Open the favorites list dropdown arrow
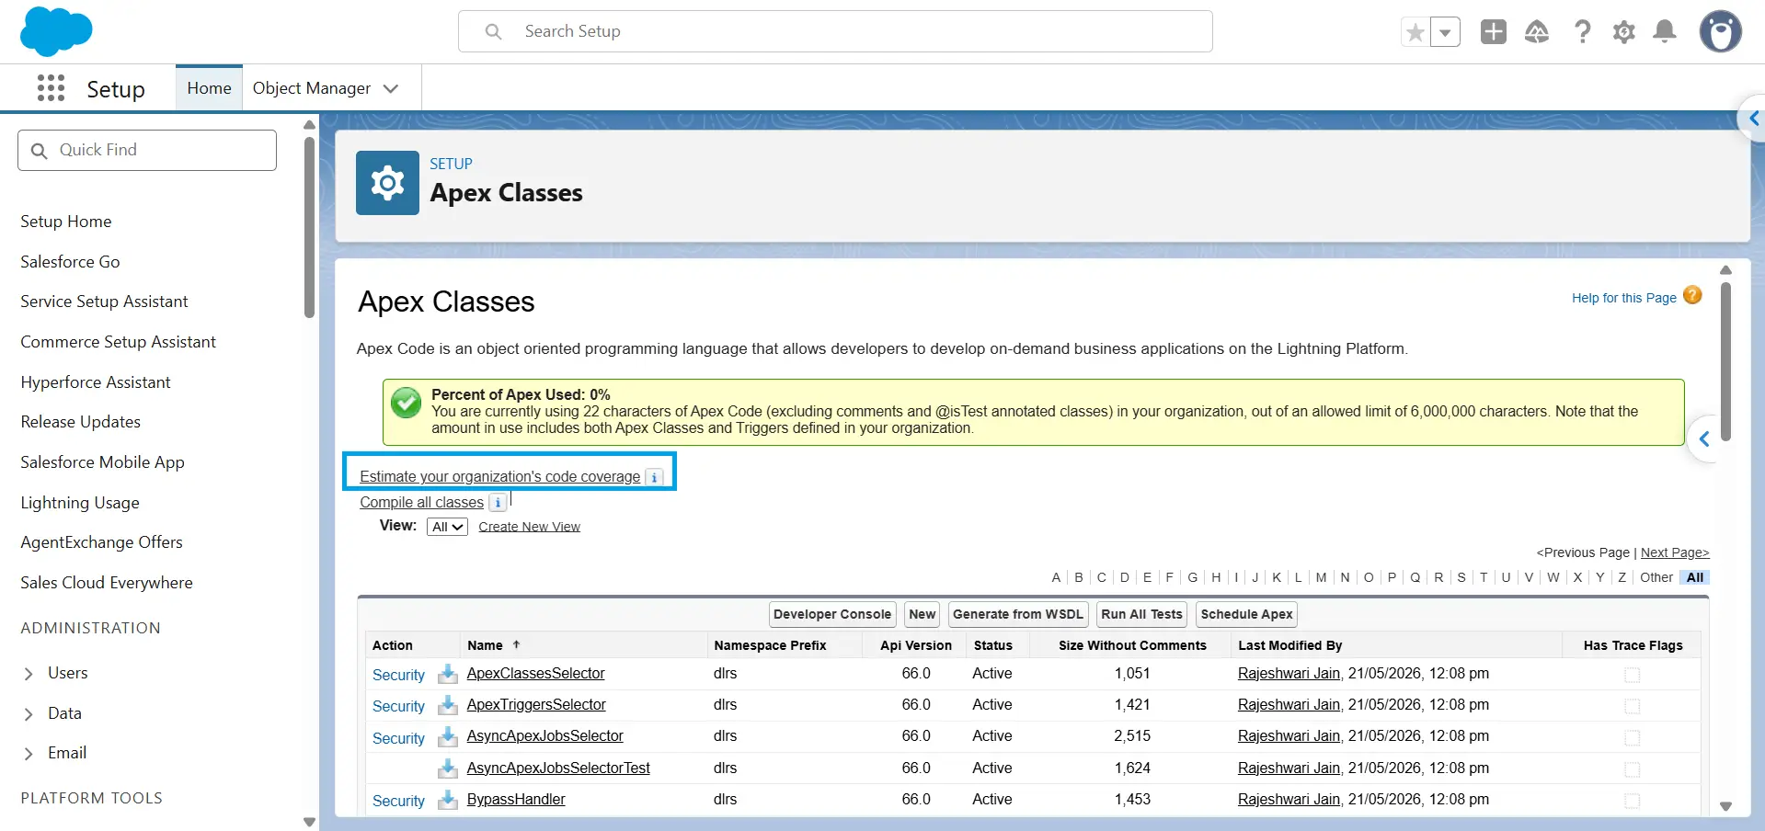 (1445, 33)
